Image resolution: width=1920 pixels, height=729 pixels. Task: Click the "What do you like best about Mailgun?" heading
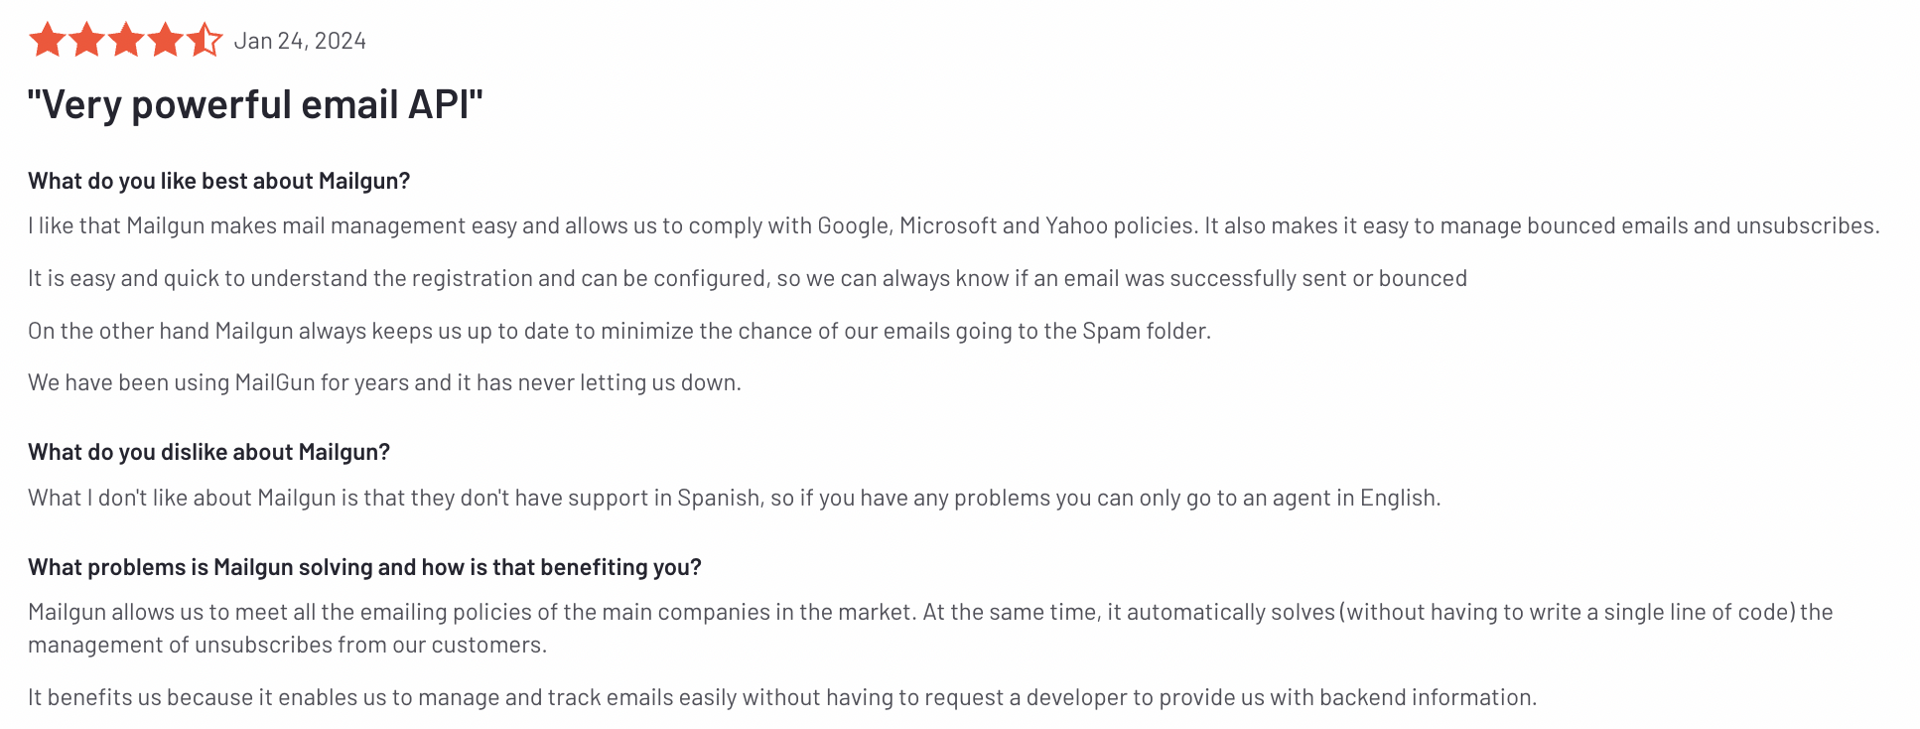tap(218, 181)
